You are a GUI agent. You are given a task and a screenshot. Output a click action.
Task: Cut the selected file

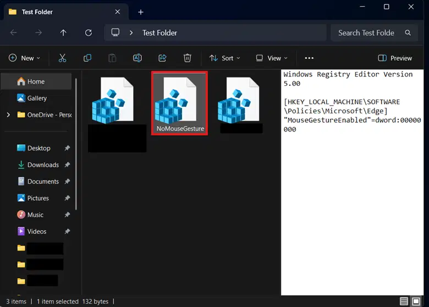(62, 58)
